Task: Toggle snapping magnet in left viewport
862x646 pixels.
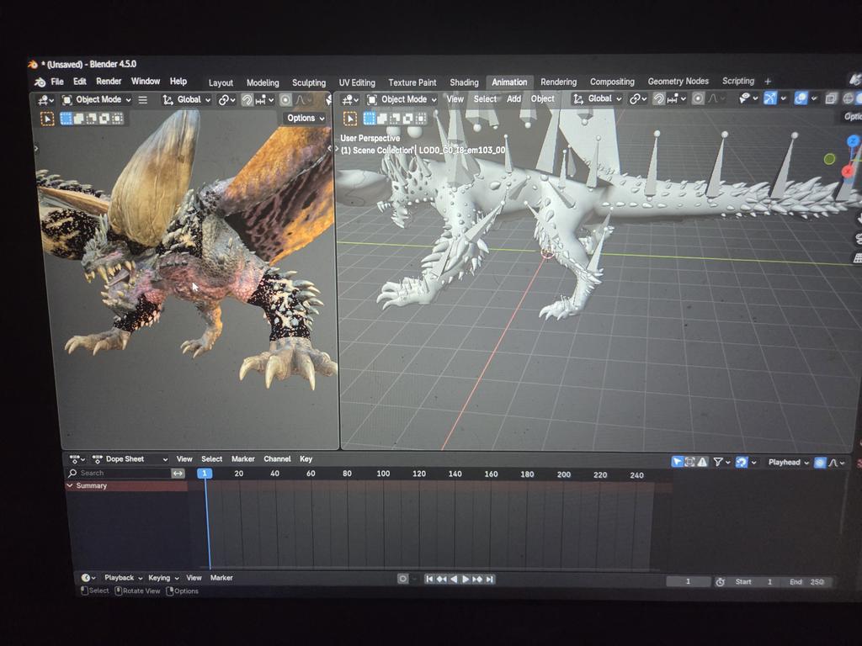Action: 247,100
